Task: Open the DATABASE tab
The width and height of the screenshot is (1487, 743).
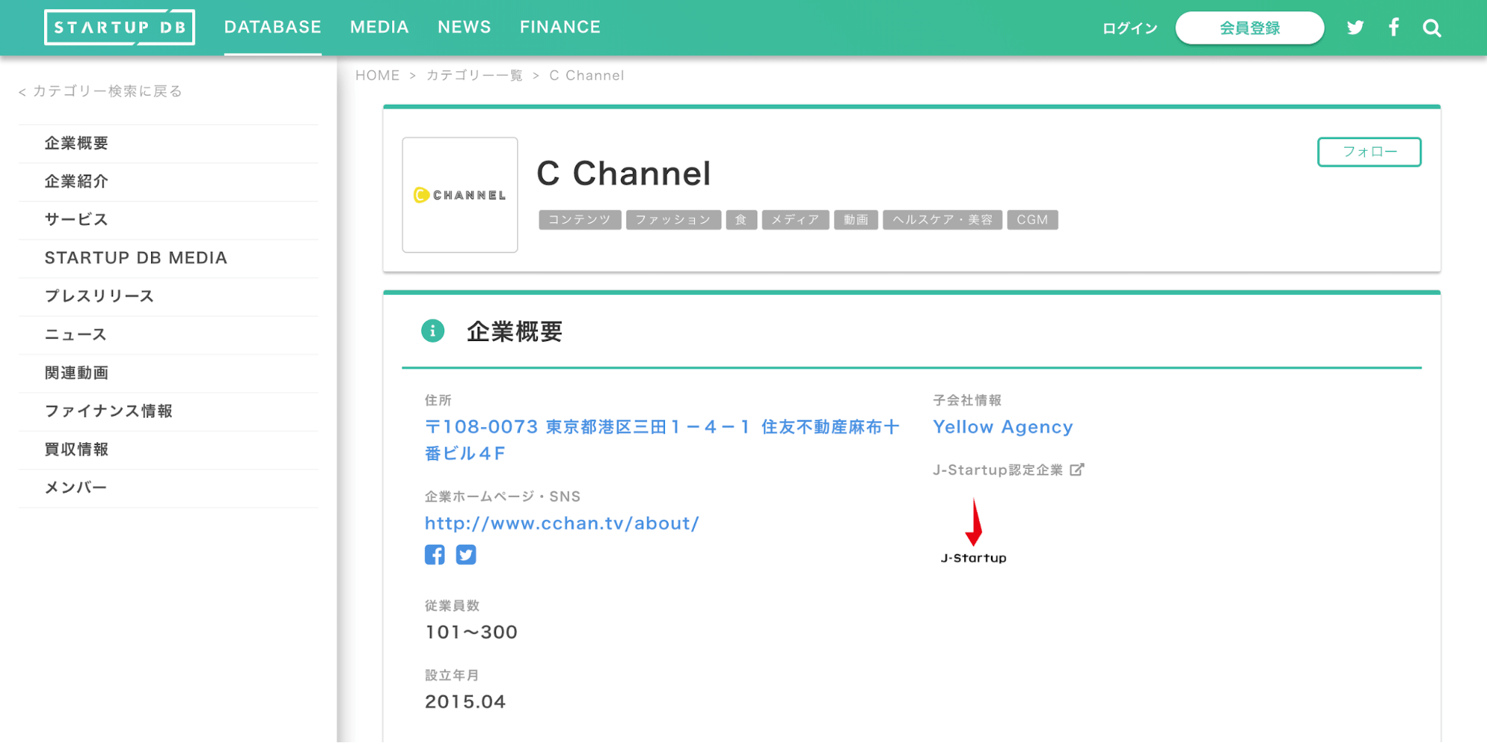Action: (x=273, y=27)
